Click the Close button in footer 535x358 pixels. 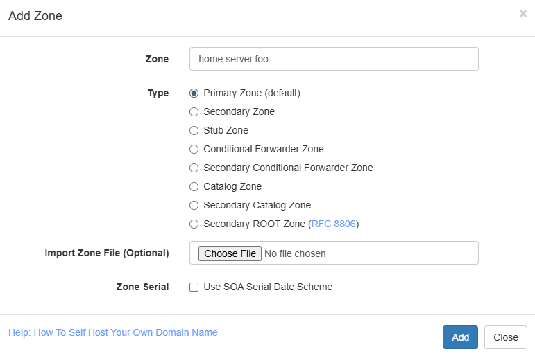tap(505, 337)
